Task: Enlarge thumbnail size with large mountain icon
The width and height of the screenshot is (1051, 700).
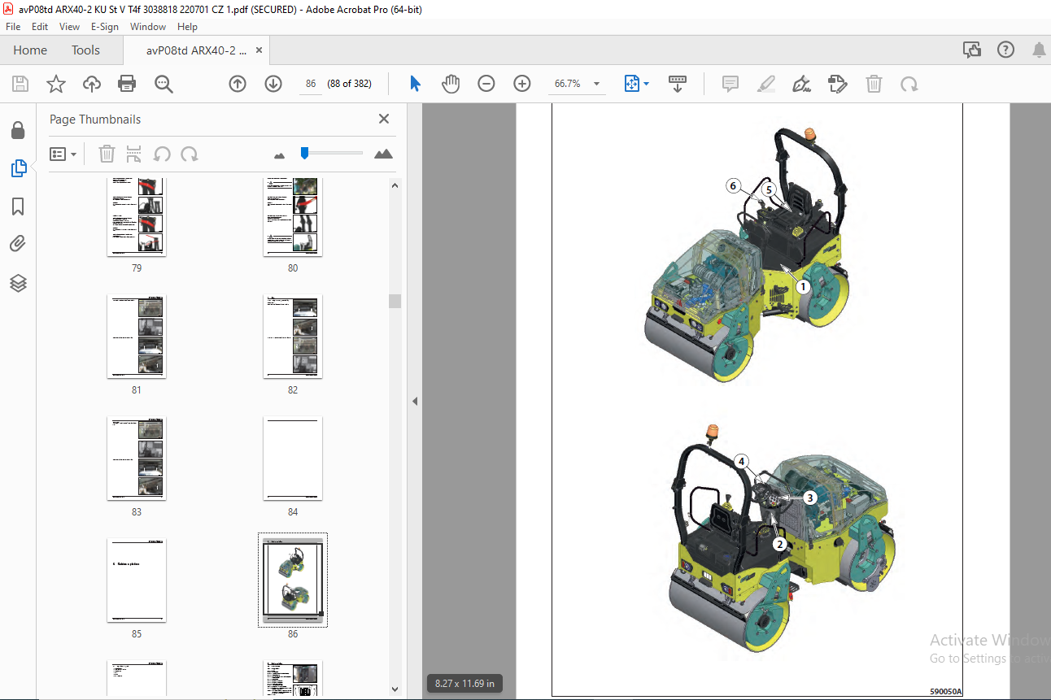Action: (x=383, y=154)
